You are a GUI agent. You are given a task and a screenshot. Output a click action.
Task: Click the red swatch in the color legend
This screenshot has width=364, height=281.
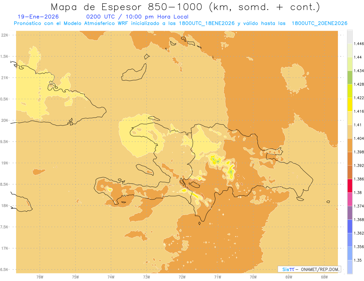coord(350,186)
